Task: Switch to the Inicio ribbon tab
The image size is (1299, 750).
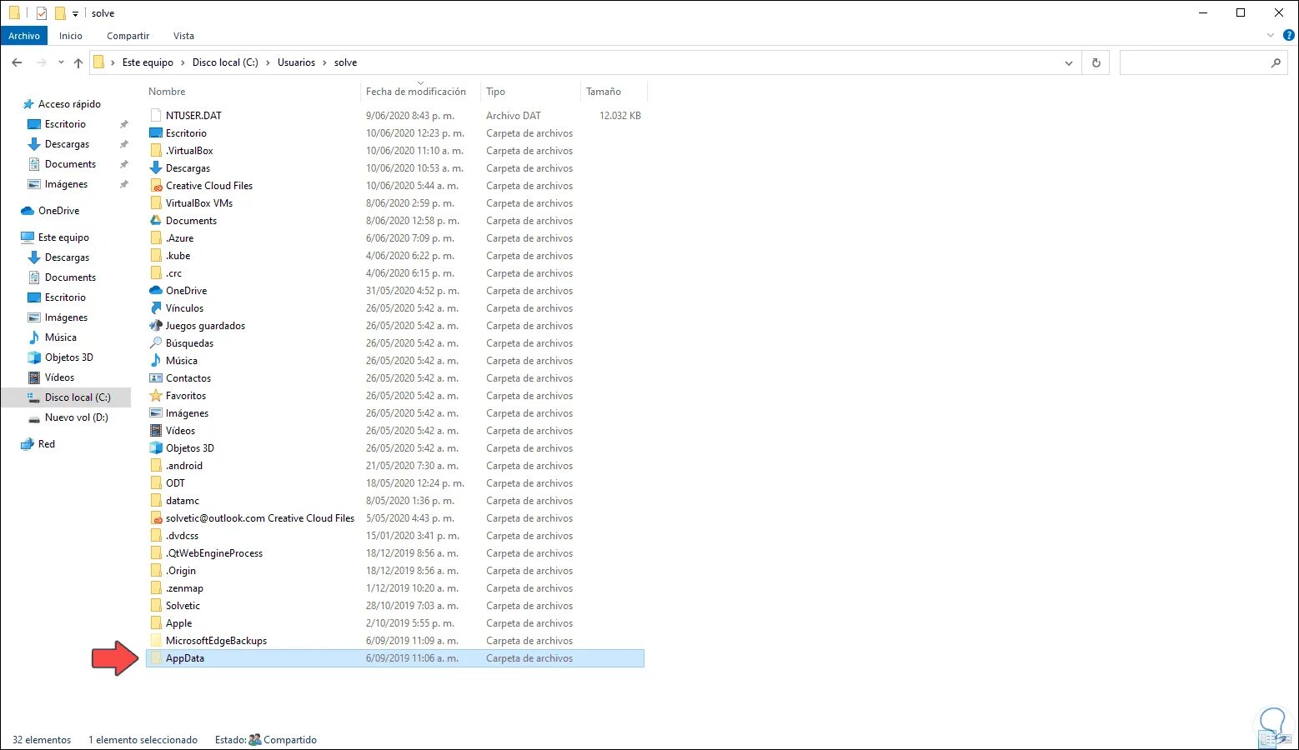Action: [x=71, y=36]
